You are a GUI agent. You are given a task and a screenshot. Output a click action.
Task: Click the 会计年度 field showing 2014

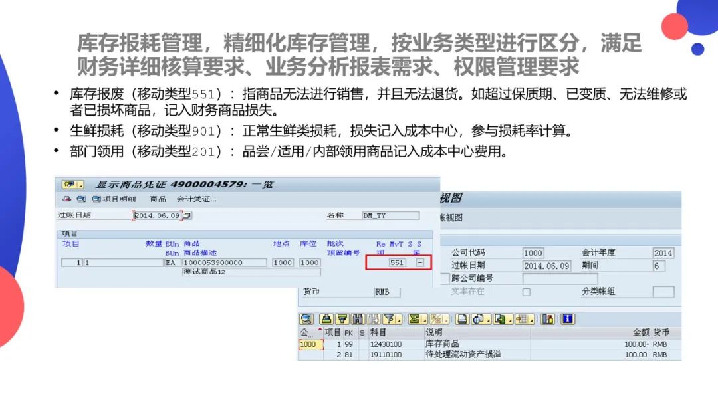pyautogui.click(x=663, y=253)
